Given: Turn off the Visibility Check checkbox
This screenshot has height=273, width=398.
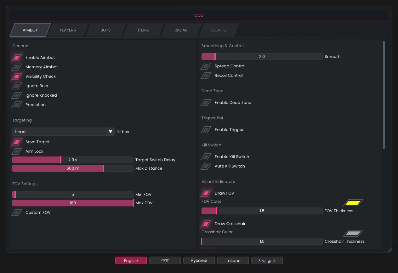Looking at the screenshot, I should pos(17,77).
